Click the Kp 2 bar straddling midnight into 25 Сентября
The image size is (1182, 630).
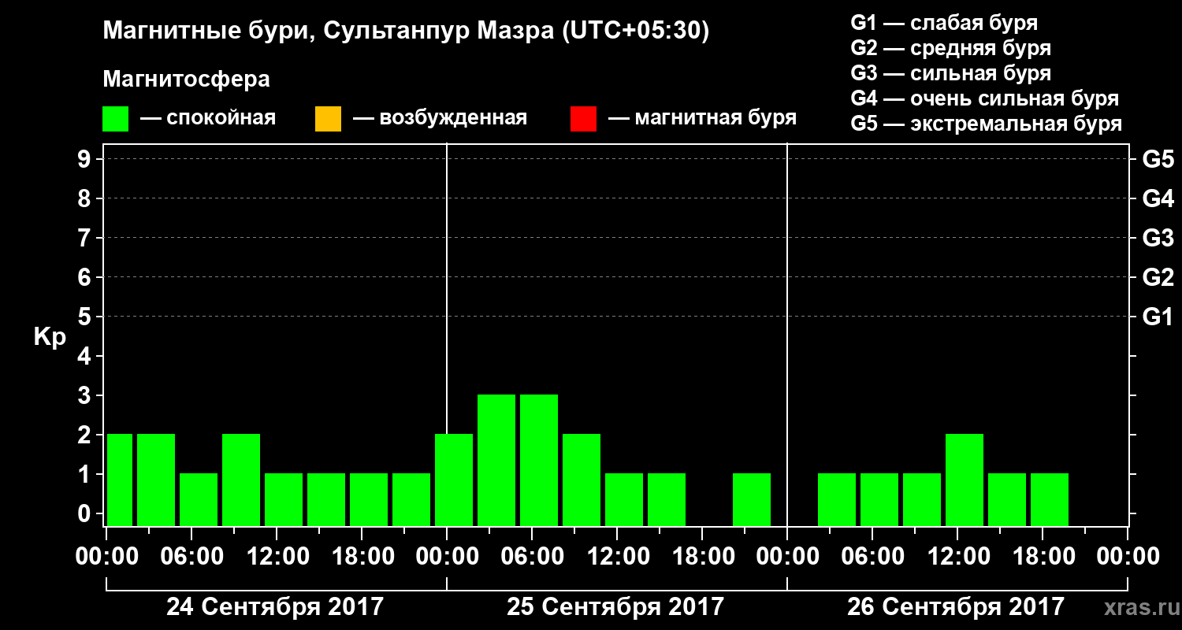tap(454, 480)
